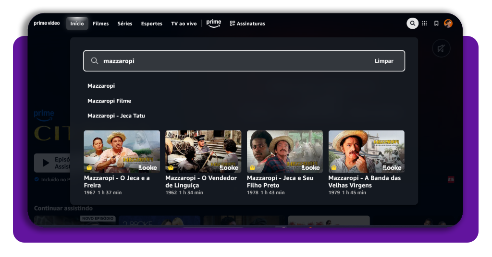Image resolution: width=492 pixels, height=257 pixels.
Task: Open Assinaturas menu item
Action: tap(247, 23)
